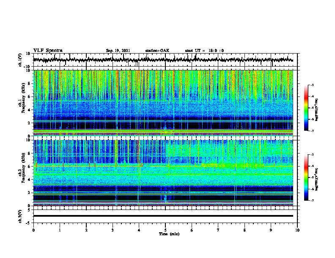Click the ch.1 spectrogram color scale bar
The height and width of the screenshot is (258, 335).
pos(306,108)
